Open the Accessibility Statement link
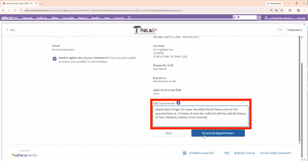This screenshot has height=161, width=308. 275,153
